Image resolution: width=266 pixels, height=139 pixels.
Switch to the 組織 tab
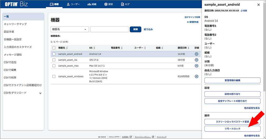(x=92, y=4)
